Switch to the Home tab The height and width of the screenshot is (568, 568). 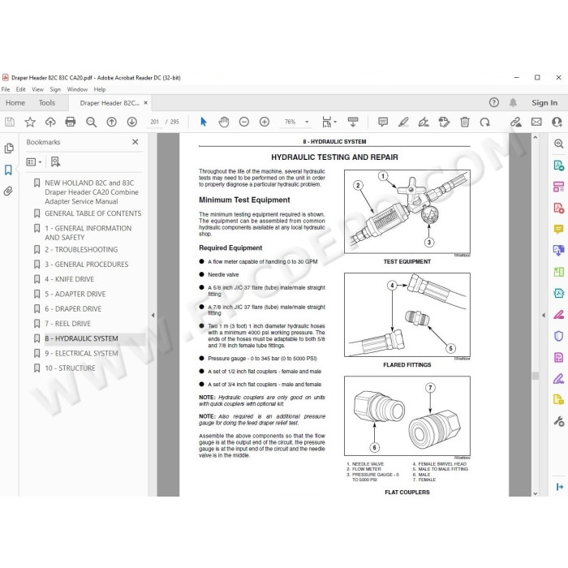click(15, 103)
